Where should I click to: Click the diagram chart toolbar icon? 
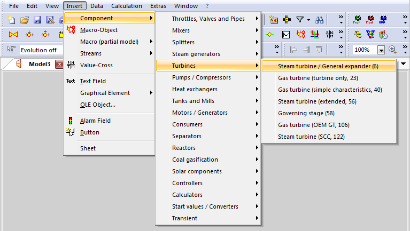(x=286, y=35)
